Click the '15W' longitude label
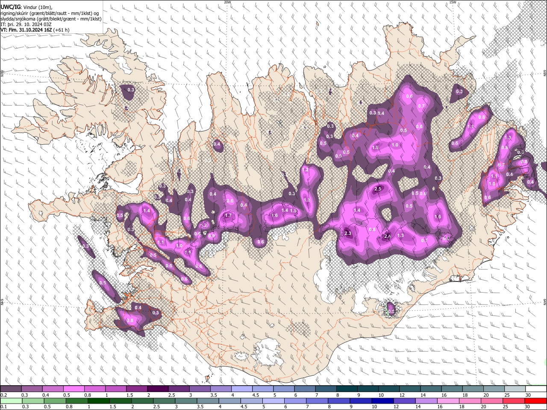This screenshot has width=547, height=410. pyautogui.click(x=453, y=2)
